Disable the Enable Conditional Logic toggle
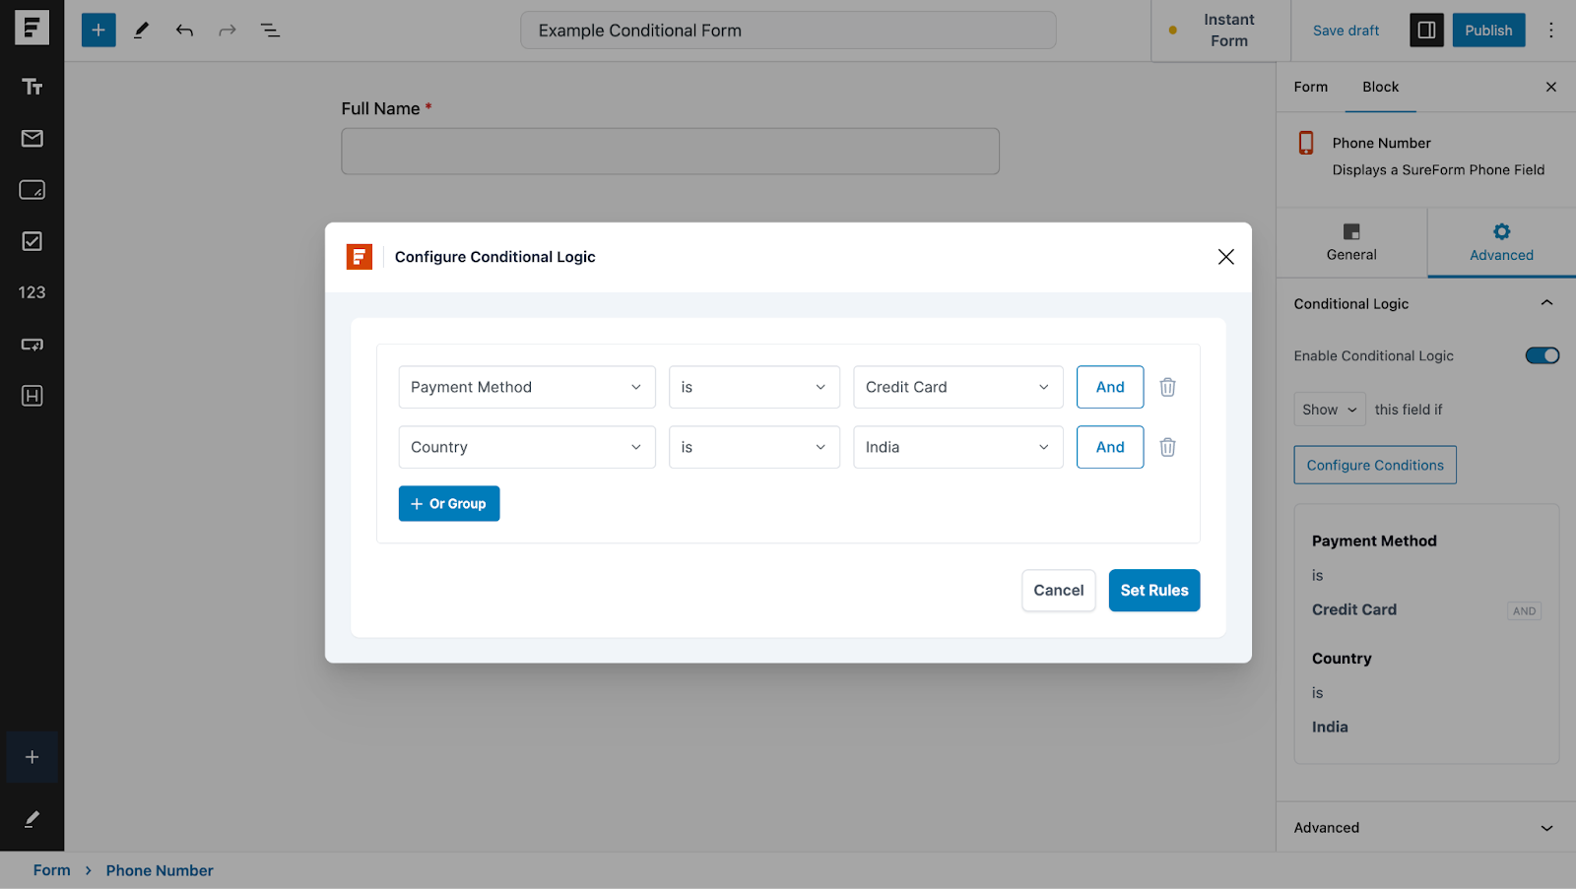Image resolution: width=1576 pixels, height=889 pixels. tap(1542, 355)
